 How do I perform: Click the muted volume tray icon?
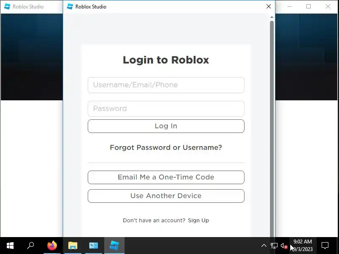point(284,246)
